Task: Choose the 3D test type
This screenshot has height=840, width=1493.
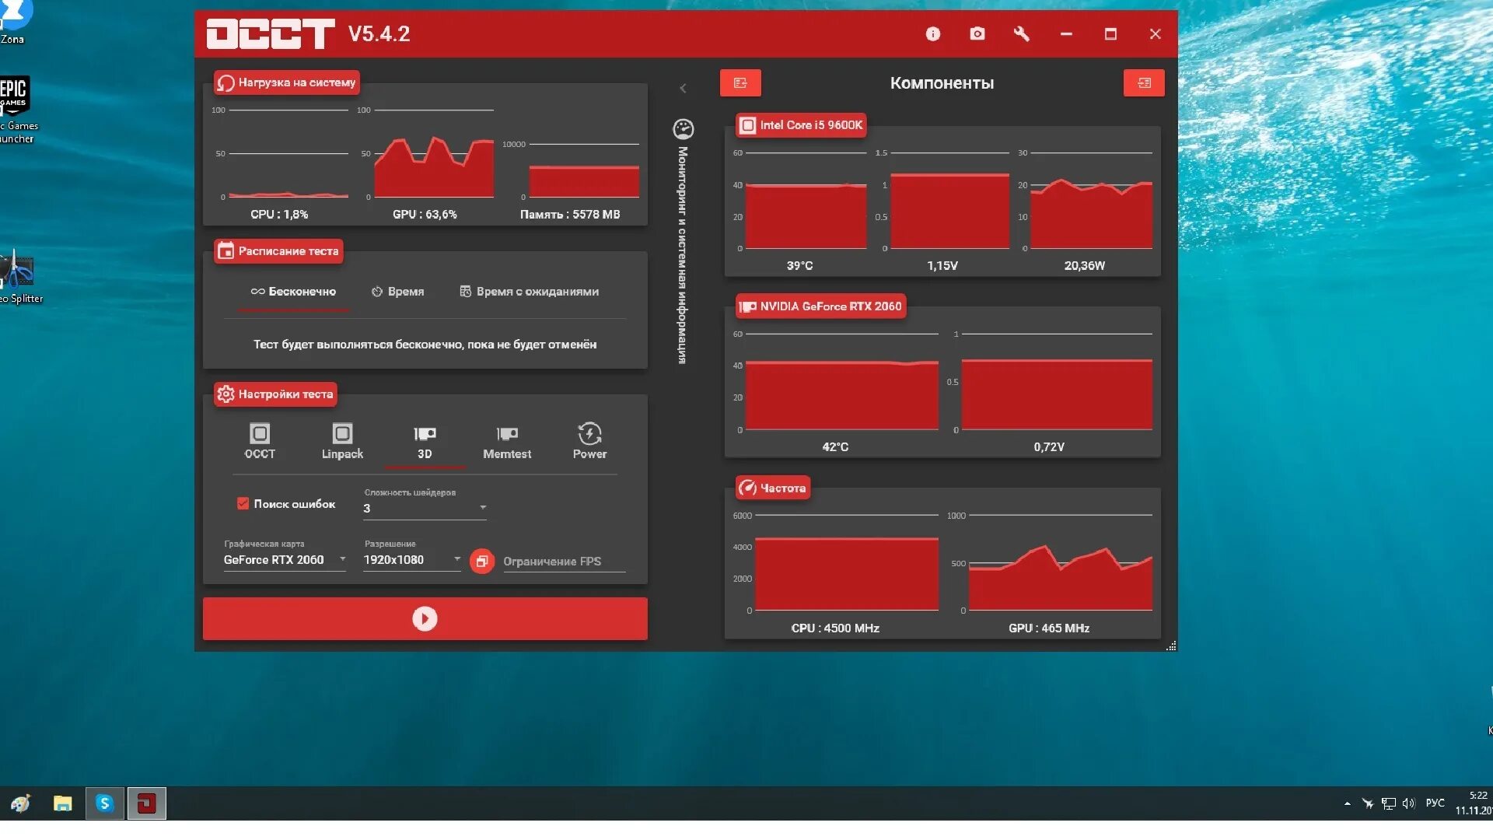Action: point(425,442)
